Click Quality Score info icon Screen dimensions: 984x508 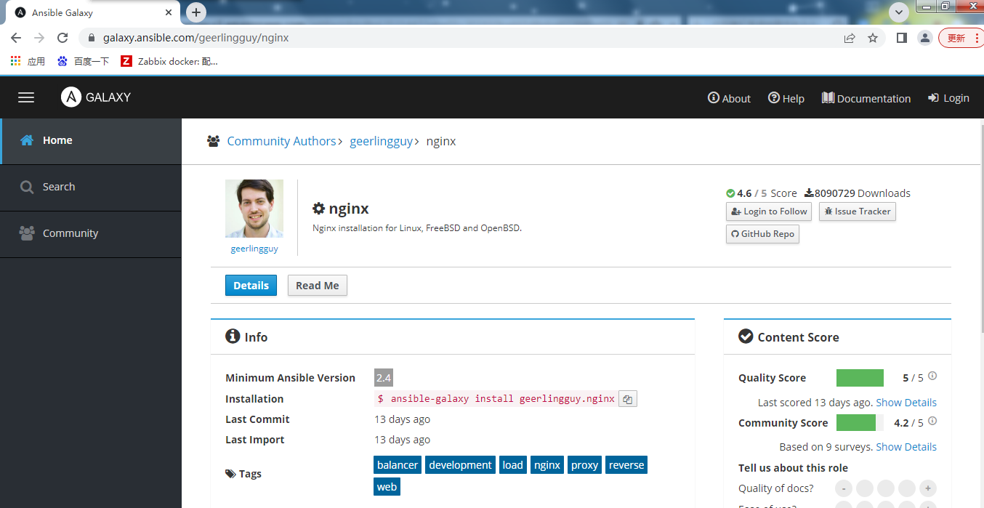pos(932,376)
